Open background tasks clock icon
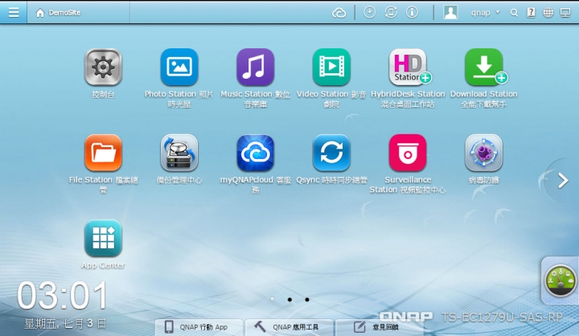 click(x=369, y=13)
